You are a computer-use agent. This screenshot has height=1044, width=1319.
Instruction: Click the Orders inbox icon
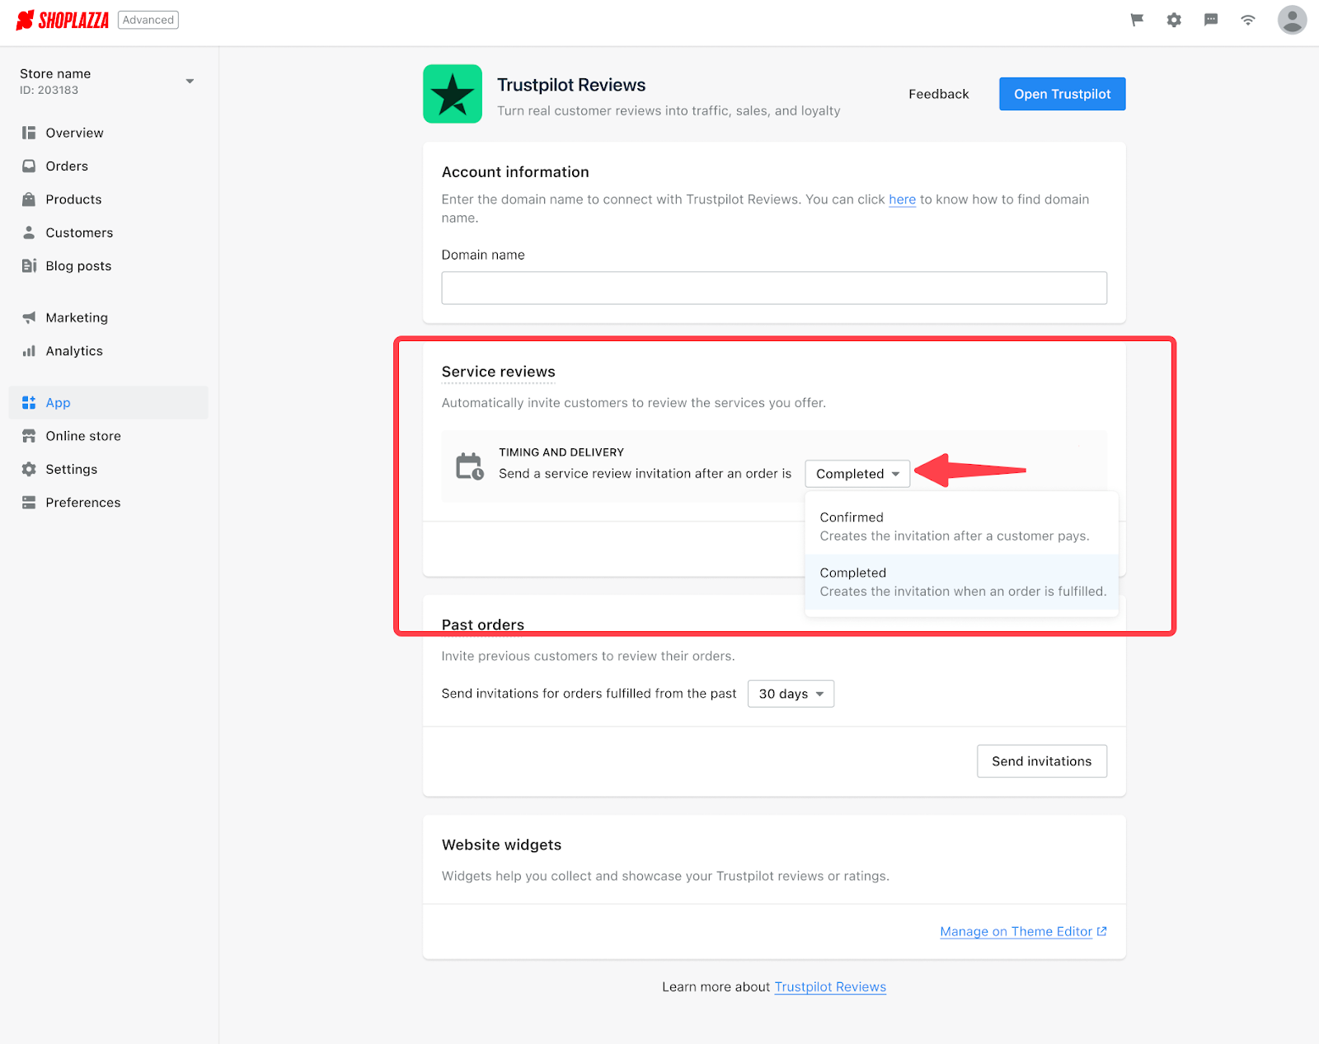tap(29, 166)
